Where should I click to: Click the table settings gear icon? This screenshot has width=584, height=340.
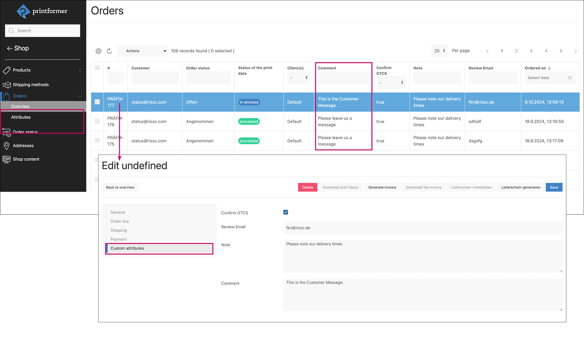coord(98,51)
